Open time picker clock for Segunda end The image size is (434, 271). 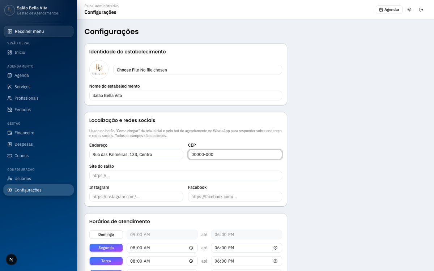point(276,248)
